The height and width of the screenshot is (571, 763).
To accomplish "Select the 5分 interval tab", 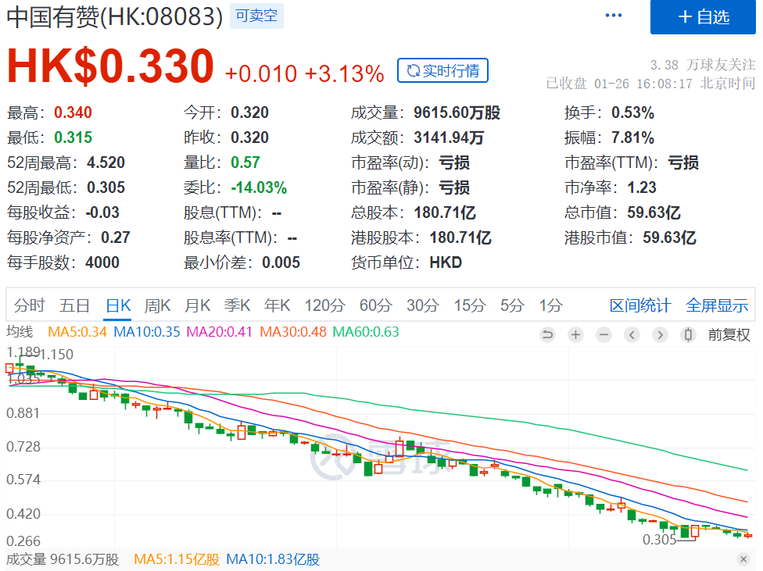I will (x=512, y=305).
